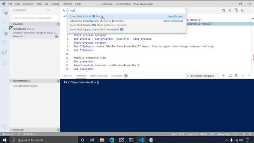The height and width of the screenshot is (143, 254).
Task: Close the terminal panel
Action: coord(249,75)
